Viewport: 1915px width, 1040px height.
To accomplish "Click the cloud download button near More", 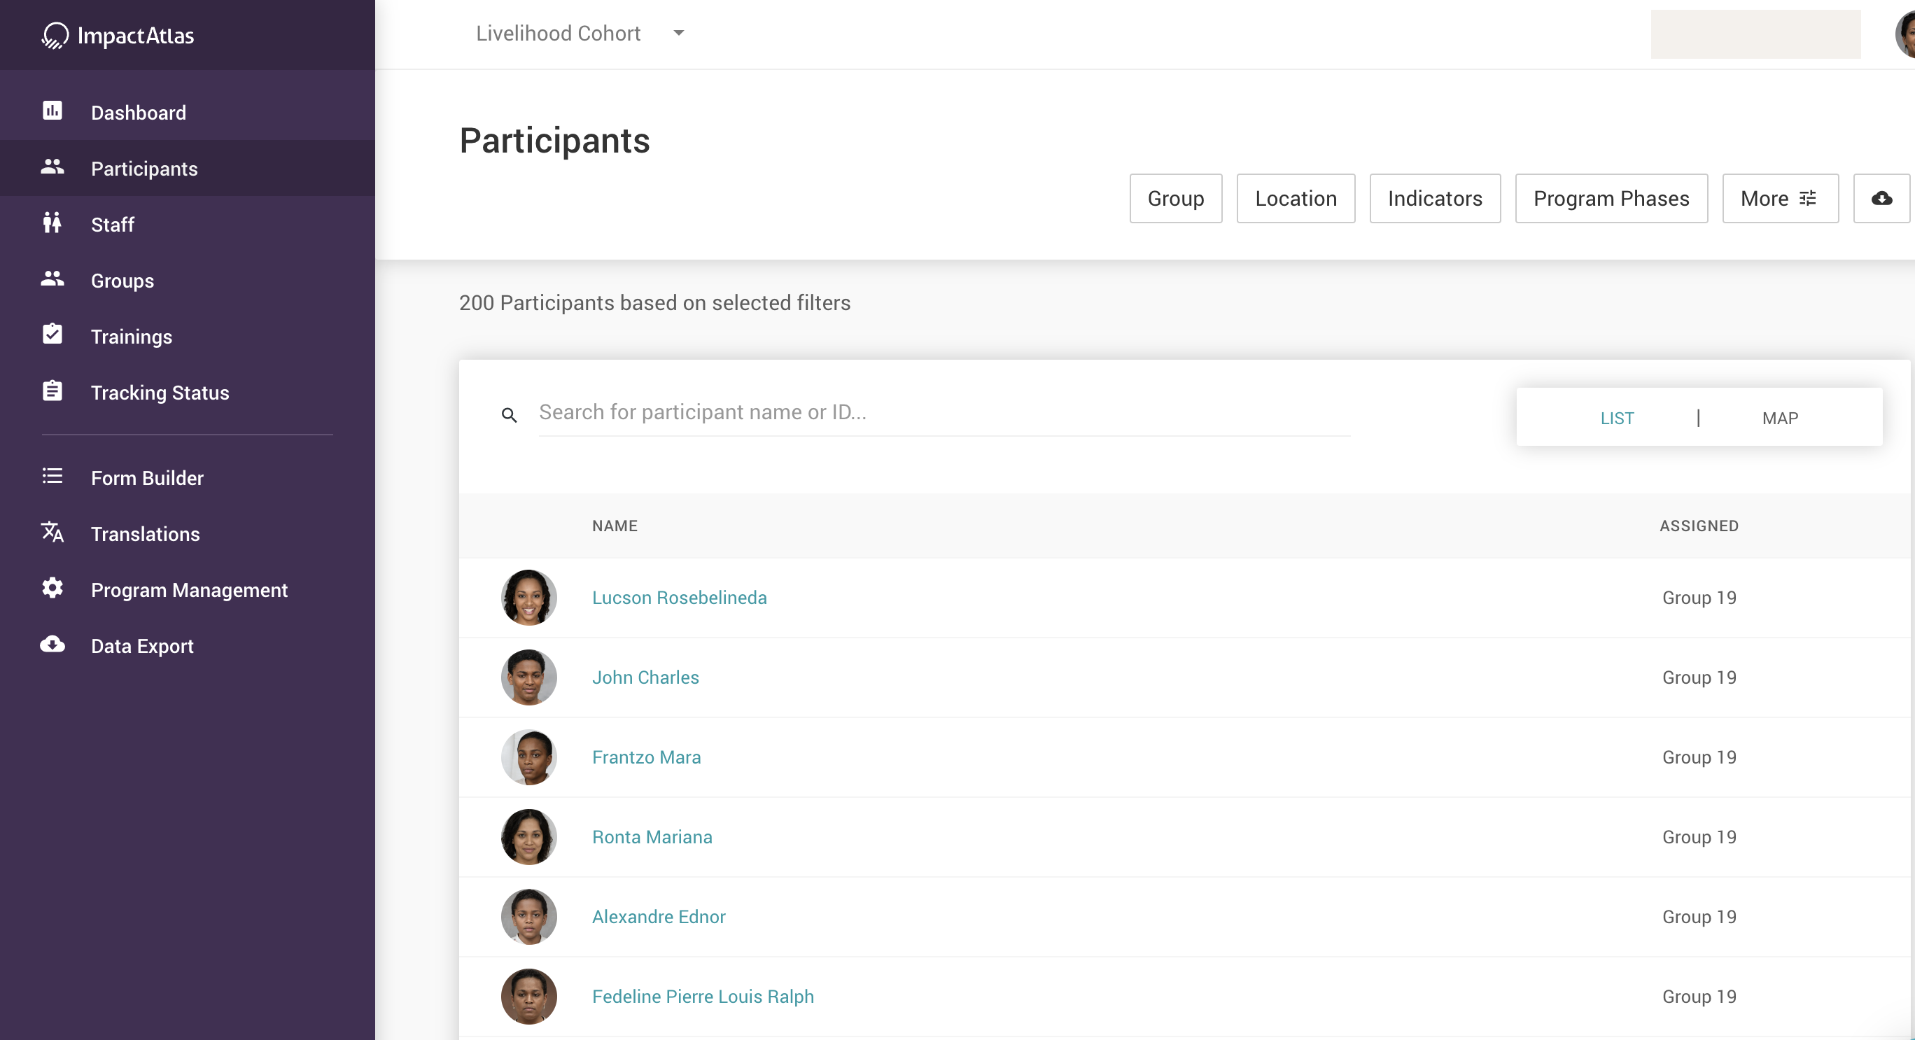I will click(1881, 199).
